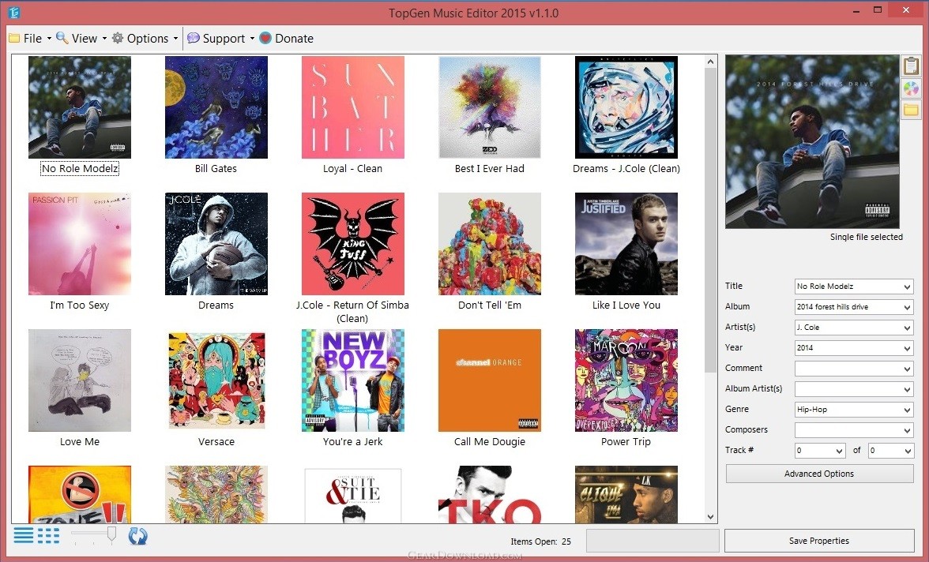Select the Suit & Tie cover thumbnail
Screen dimensions: 929x562
tap(353, 494)
